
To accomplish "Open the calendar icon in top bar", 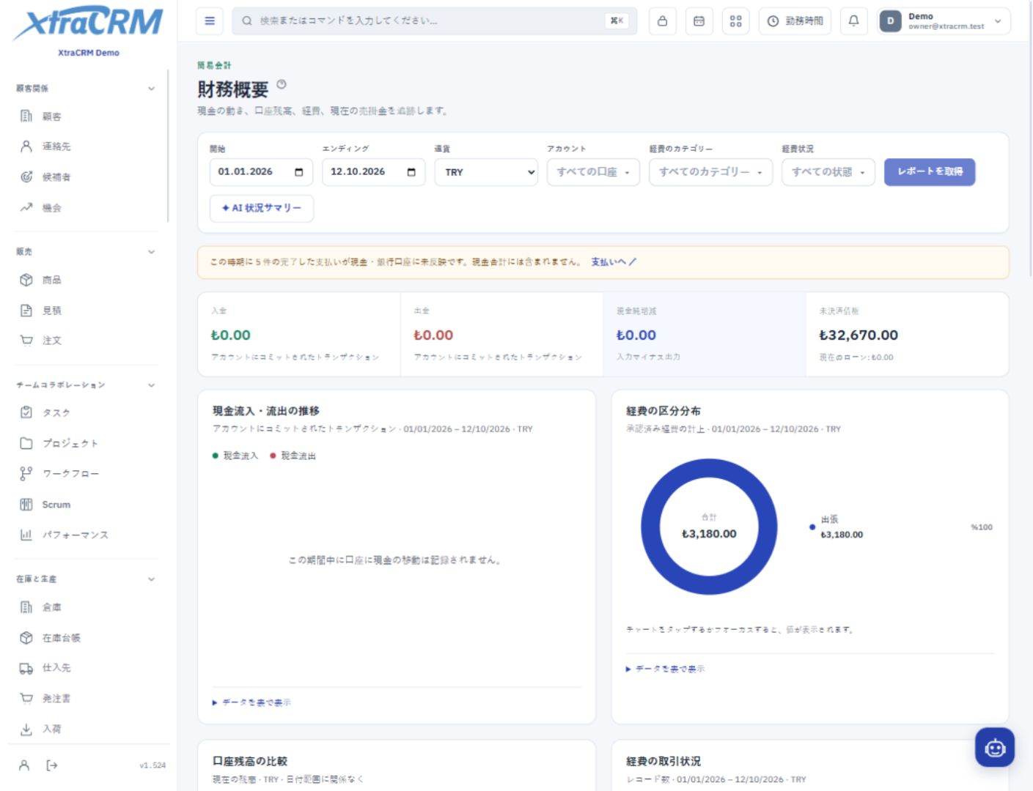I will [699, 21].
